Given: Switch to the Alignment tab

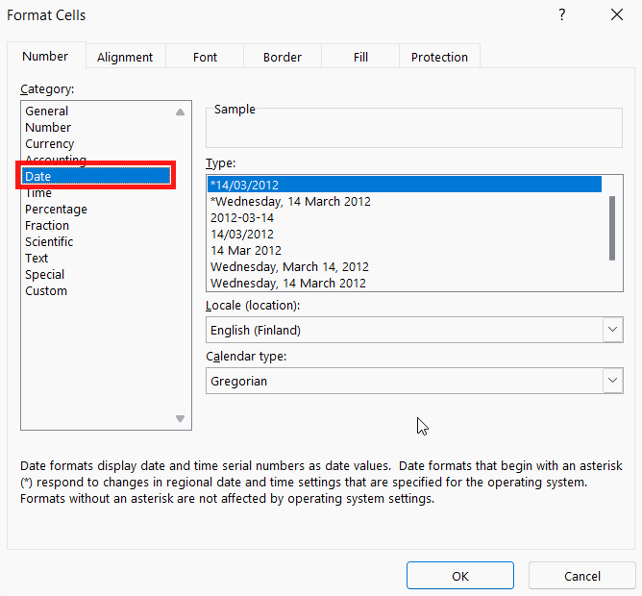Looking at the screenshot, I should [125, 57].
